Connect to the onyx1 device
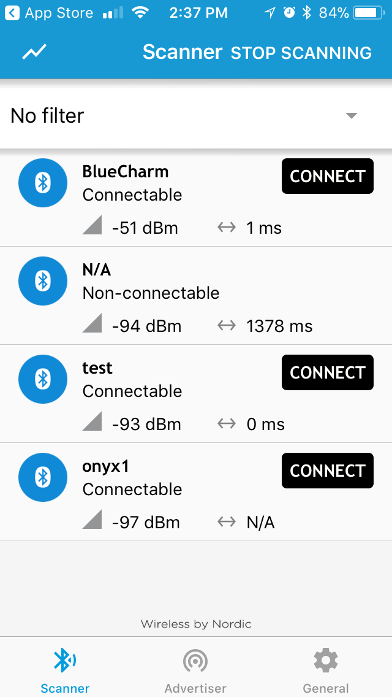This screenshot has height=697, width=392. [x=327, y=471]
